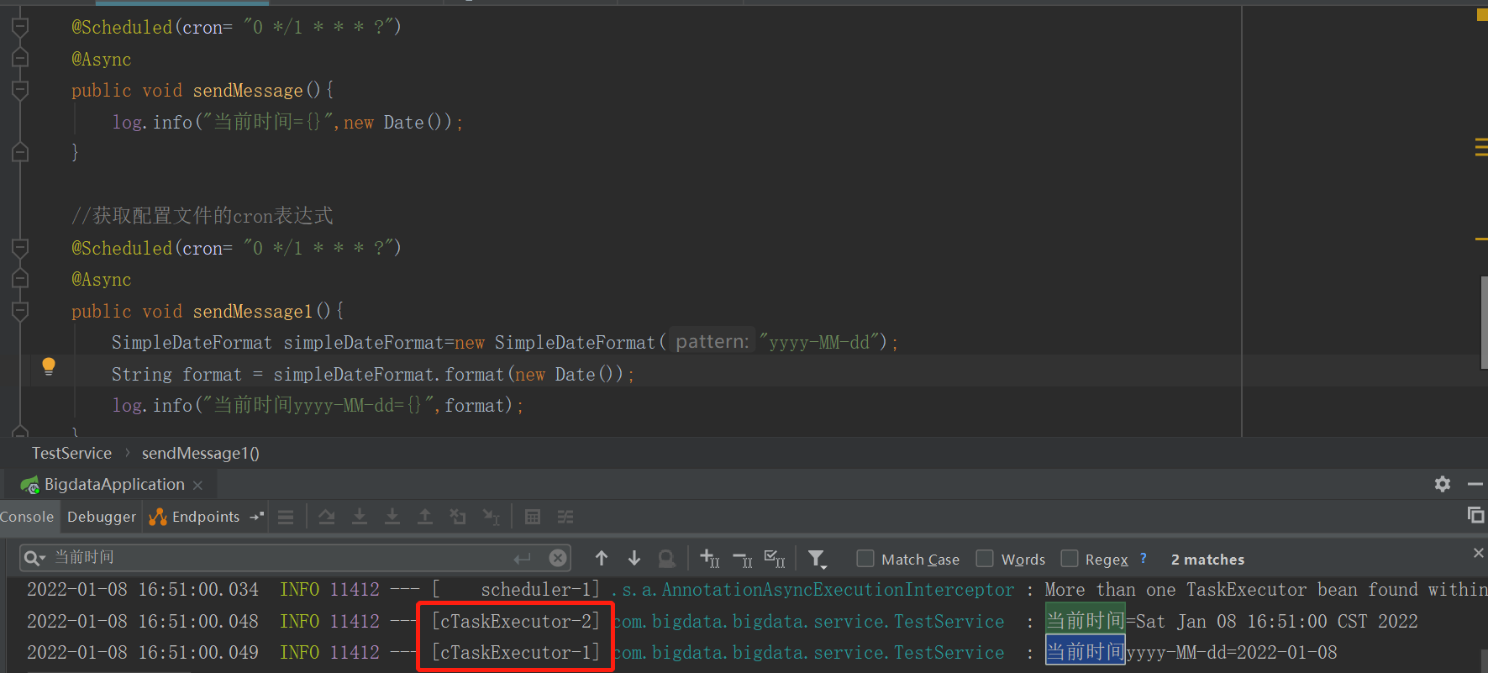The height and width of the screenshot is (673, 1488).
Task: Click the layout settings icon left of the step buttons
Action: tap(286, 517)
